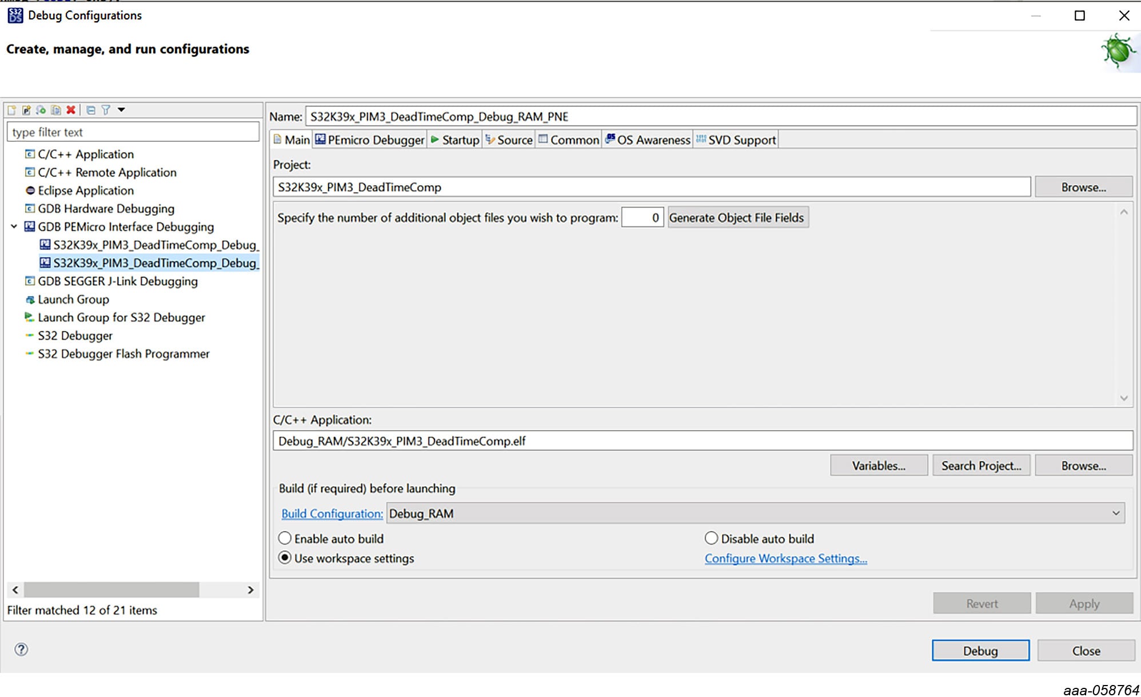Choose Use workspace settings radio button
The height and width of the screenshot is (697, 1141).
pyautogui.click(x=285, y=557)
